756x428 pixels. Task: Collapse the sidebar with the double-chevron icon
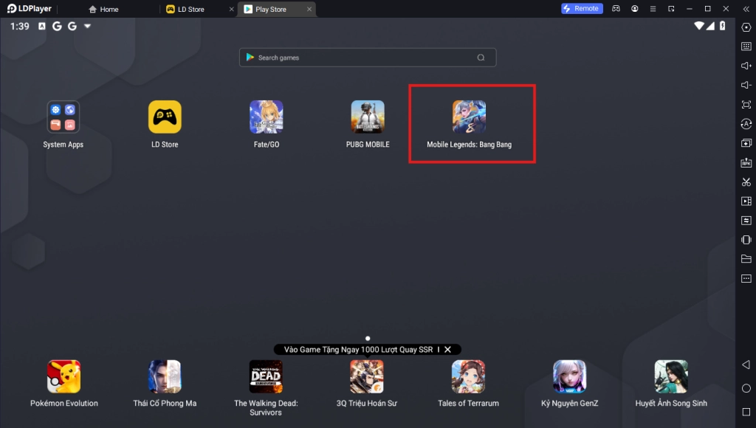(746, 9)
